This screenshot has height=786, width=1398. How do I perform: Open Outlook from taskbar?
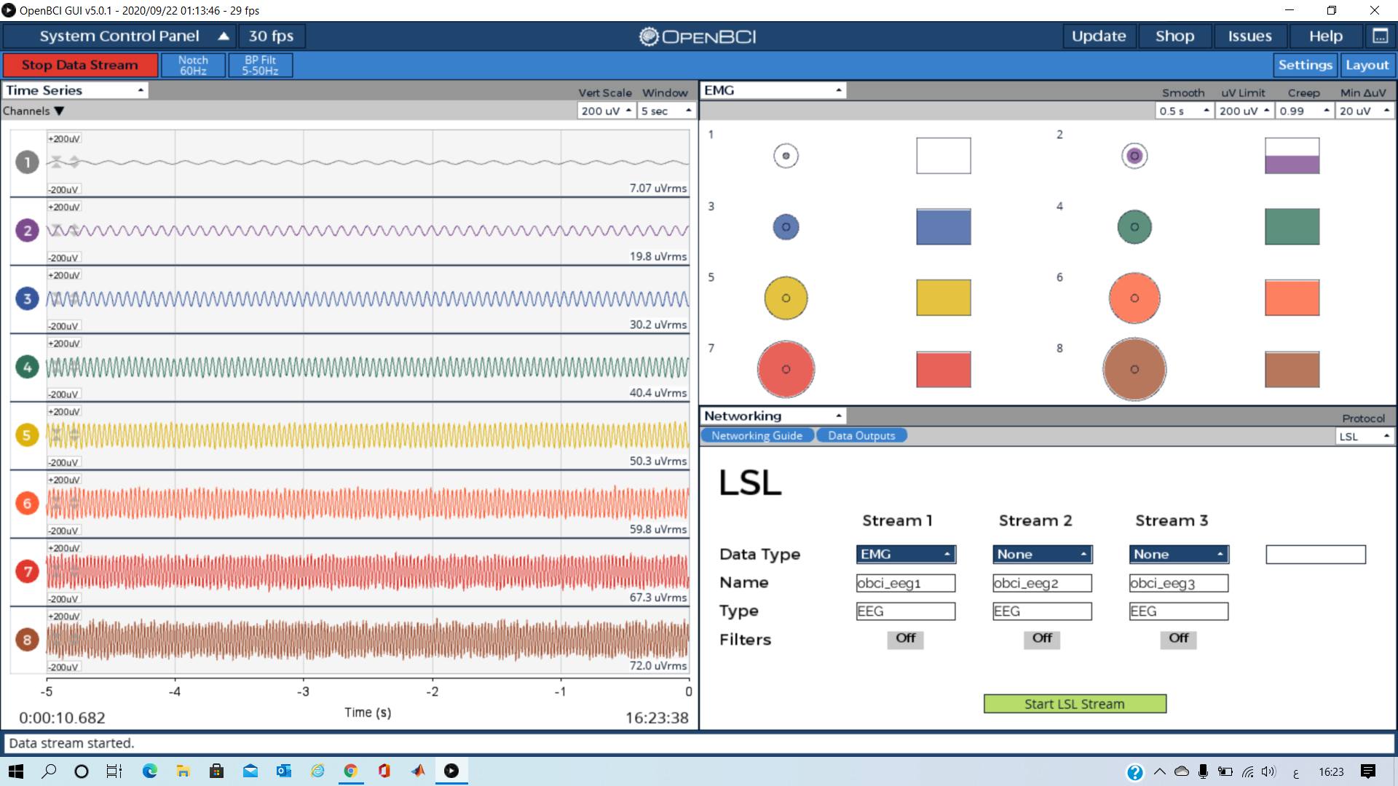click(283, 771)
